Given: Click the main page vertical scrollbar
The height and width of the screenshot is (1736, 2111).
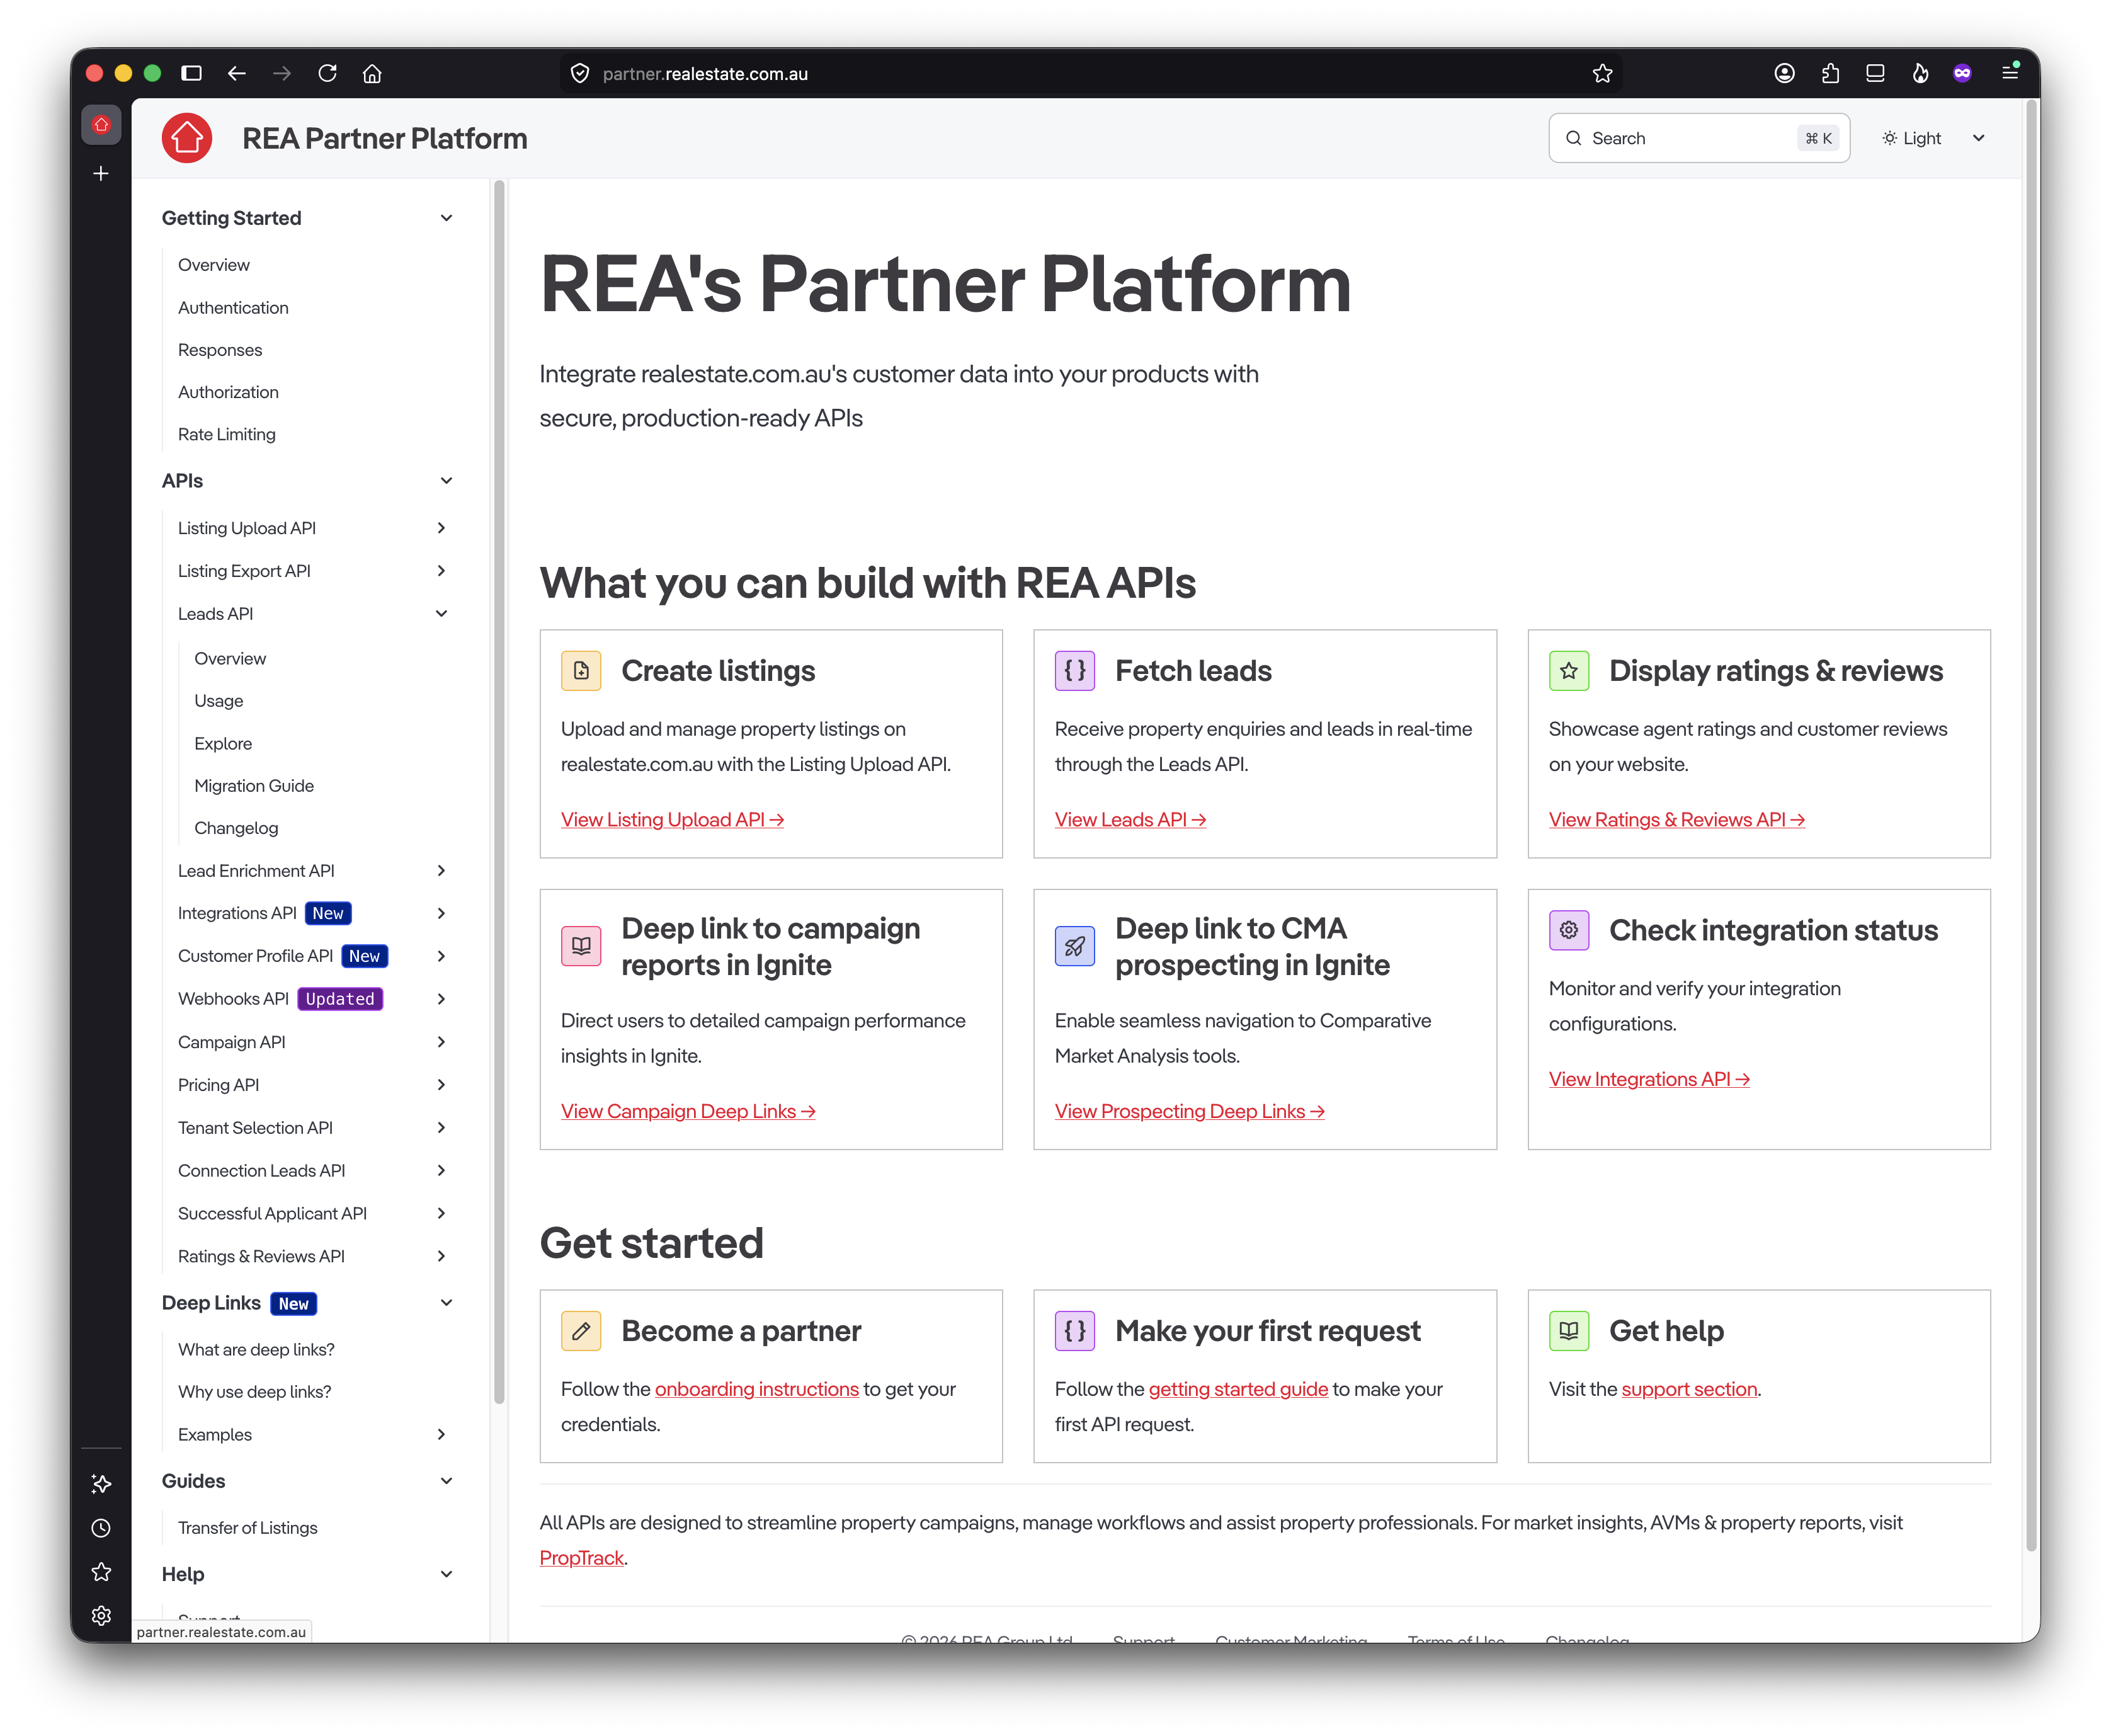Looking at the screenshot, I should pyautogui.click(x=2030, y=825).
